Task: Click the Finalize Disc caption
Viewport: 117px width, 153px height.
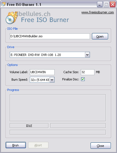Action: pos(70,79)
